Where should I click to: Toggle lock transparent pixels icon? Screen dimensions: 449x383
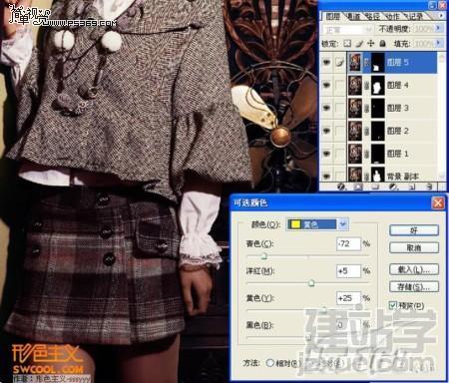click(347, 44)
